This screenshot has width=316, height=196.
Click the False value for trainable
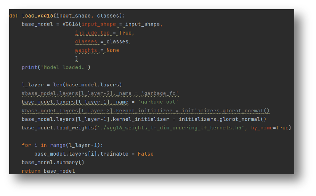tap(146, 154)
